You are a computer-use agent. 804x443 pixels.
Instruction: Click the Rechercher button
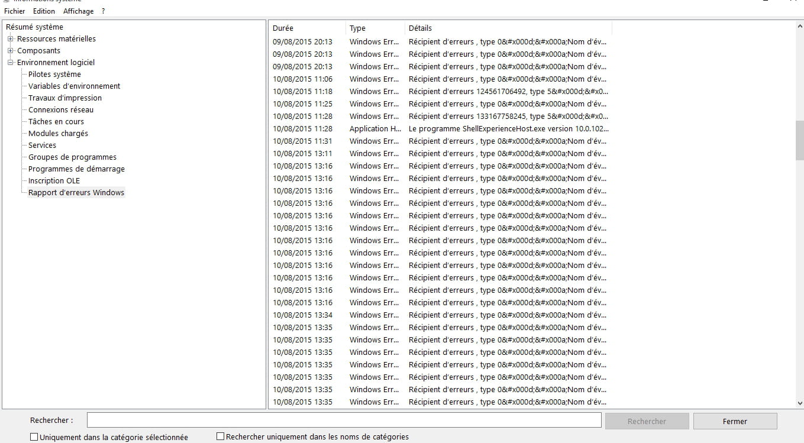pyautogui.click(x=647, y=421)
